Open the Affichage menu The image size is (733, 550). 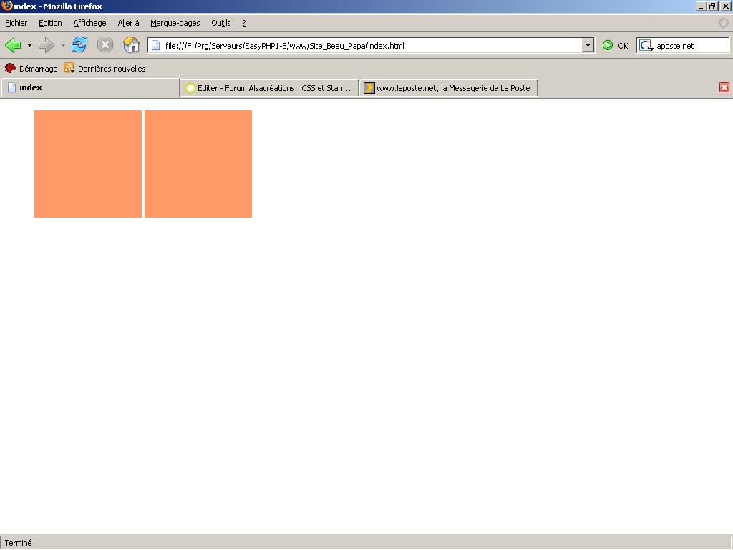click(89, 23)
